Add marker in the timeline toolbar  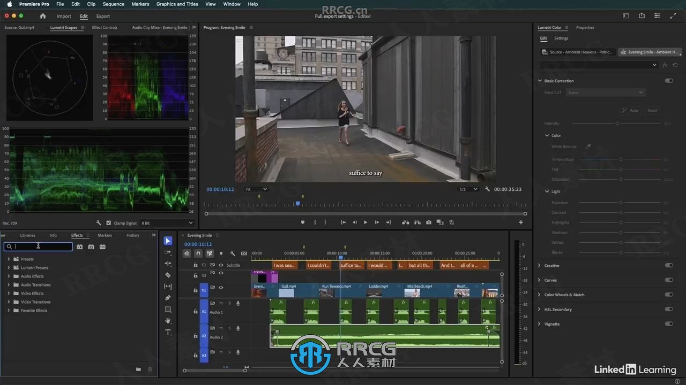click(221, 253)
